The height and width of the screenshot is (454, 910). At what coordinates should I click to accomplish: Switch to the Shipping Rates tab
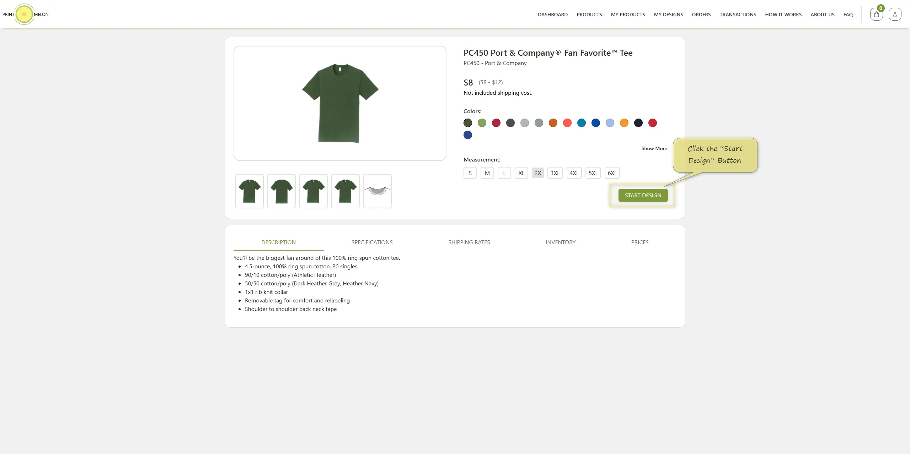[469, 242]
